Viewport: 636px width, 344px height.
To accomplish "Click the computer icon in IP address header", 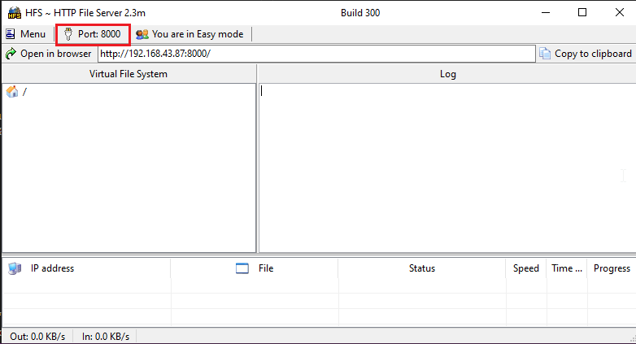I will click(15, 268).
